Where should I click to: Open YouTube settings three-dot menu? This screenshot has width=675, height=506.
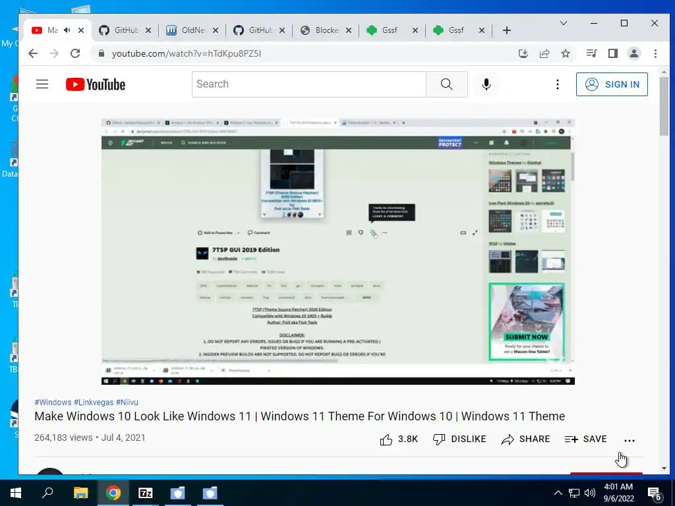pos(558,84)
